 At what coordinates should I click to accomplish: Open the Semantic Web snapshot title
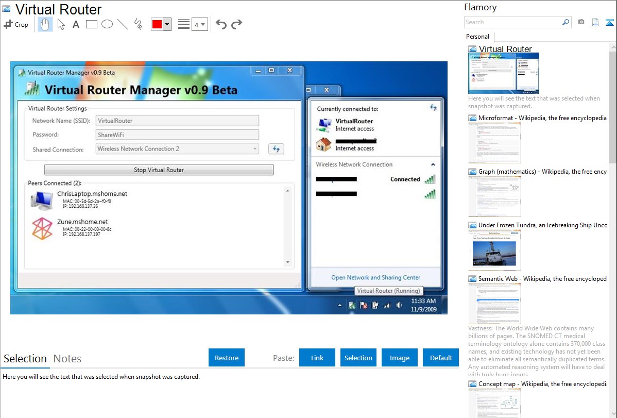[x=542, y=278]
